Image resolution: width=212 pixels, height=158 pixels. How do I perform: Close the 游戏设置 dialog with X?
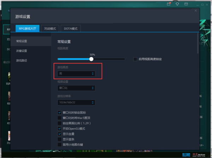click(196, 11)
